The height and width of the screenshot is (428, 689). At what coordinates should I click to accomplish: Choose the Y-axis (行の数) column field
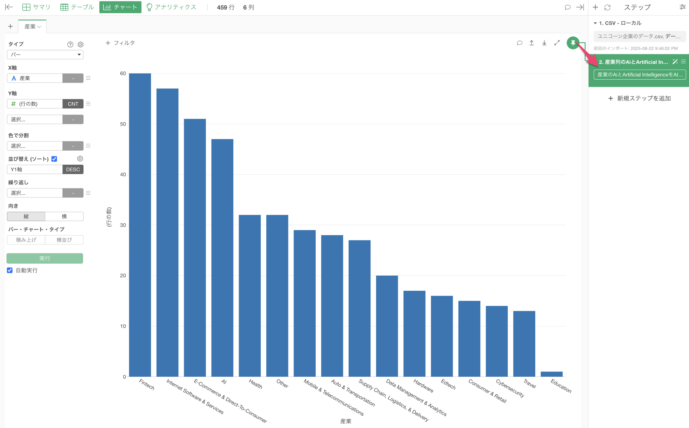coord(35,104)
